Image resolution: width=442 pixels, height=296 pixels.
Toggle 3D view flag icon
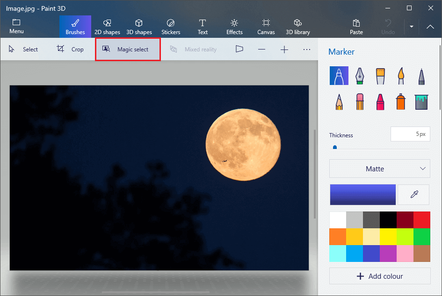pyautogui.click(x=239, y=49)
